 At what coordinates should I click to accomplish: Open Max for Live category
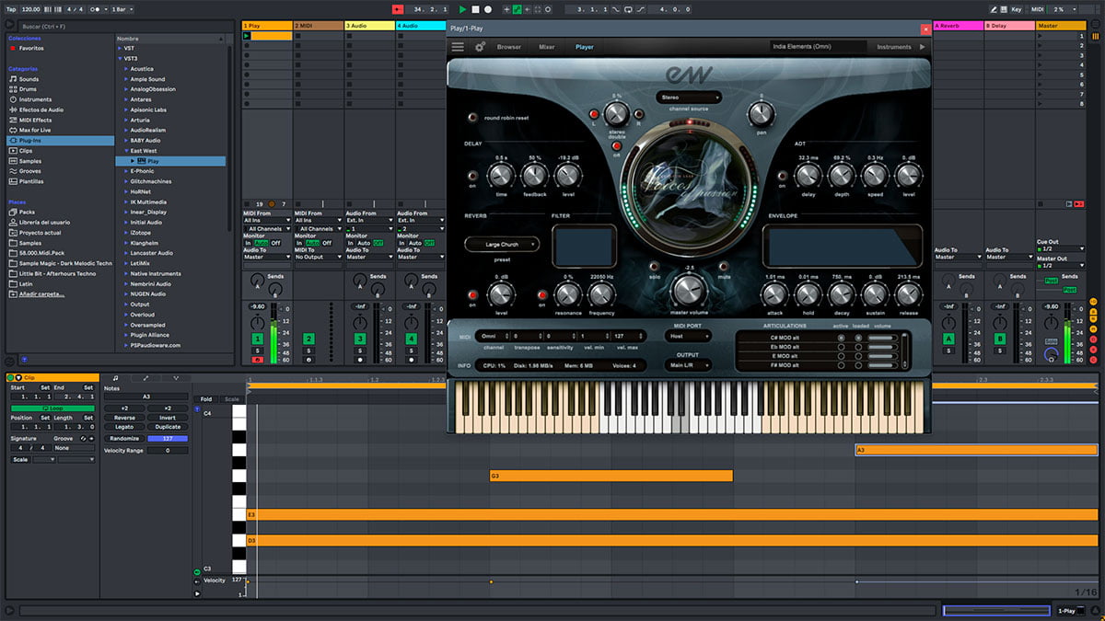click(x=34, y=130)
